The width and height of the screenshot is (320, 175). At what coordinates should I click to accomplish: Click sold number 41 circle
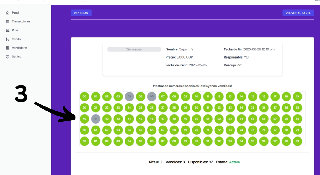point(96,119)
